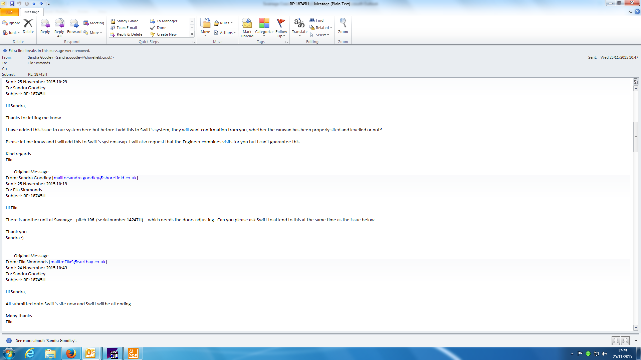Screen dimensions: 641x360
Task: Click the Delete message icon
Action: point(28,26)
